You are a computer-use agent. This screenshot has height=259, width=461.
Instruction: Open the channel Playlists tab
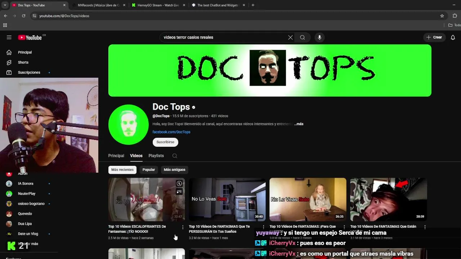click(156, 156)
